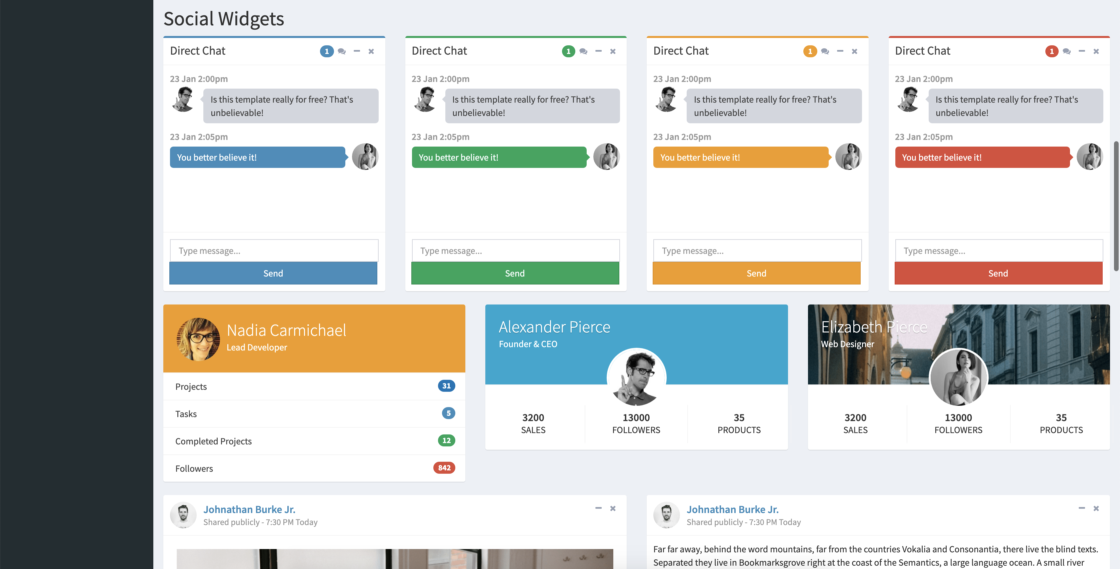1120x569 pixels.
Task: Collapse the left Johnathan Burke post
Action: (598, 508)
